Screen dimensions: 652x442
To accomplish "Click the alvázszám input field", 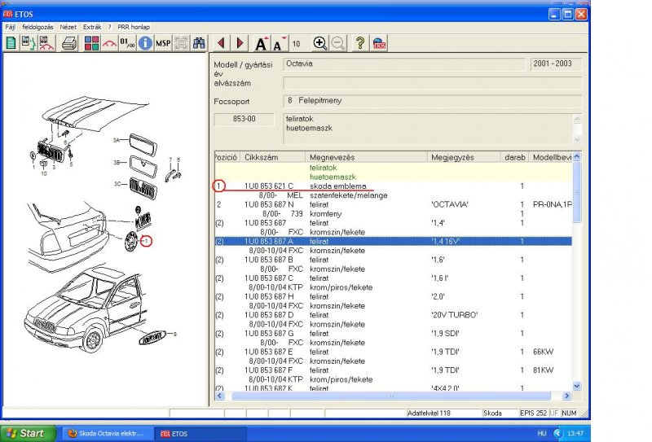I will coord(433,83).
